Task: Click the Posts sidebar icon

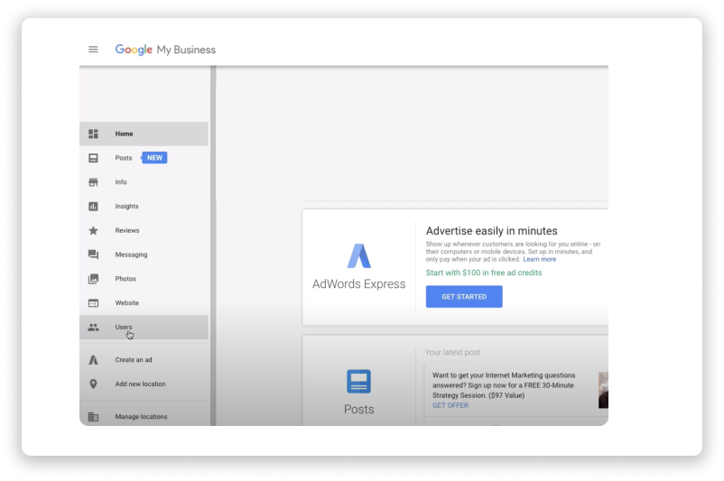Action: pyautogui.click(x=93, y=158)
